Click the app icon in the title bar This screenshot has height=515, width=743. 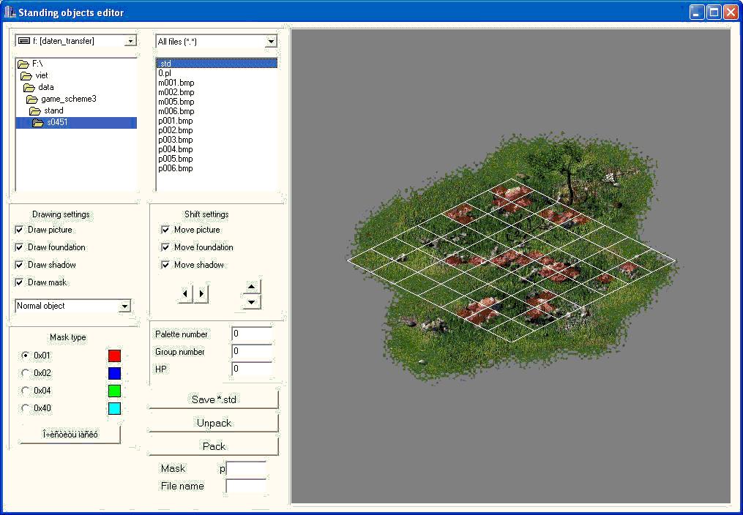point(10,12)
